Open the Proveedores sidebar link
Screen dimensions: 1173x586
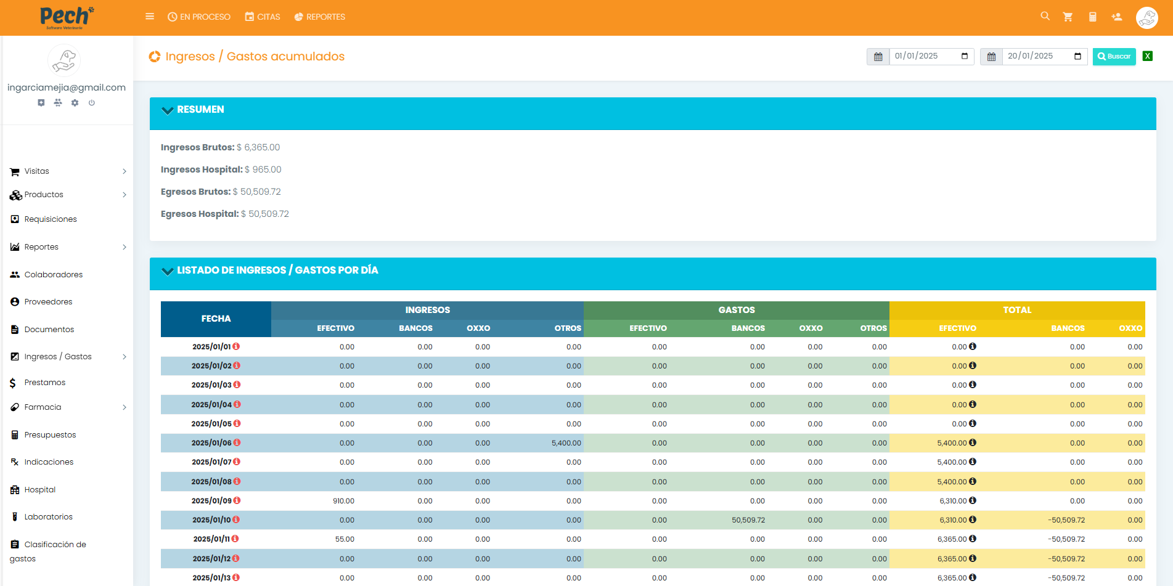(48, 302)
